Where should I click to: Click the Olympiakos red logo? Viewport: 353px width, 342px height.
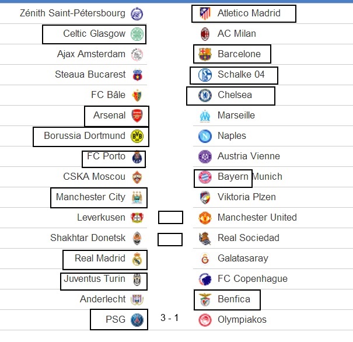pos(205,320)
